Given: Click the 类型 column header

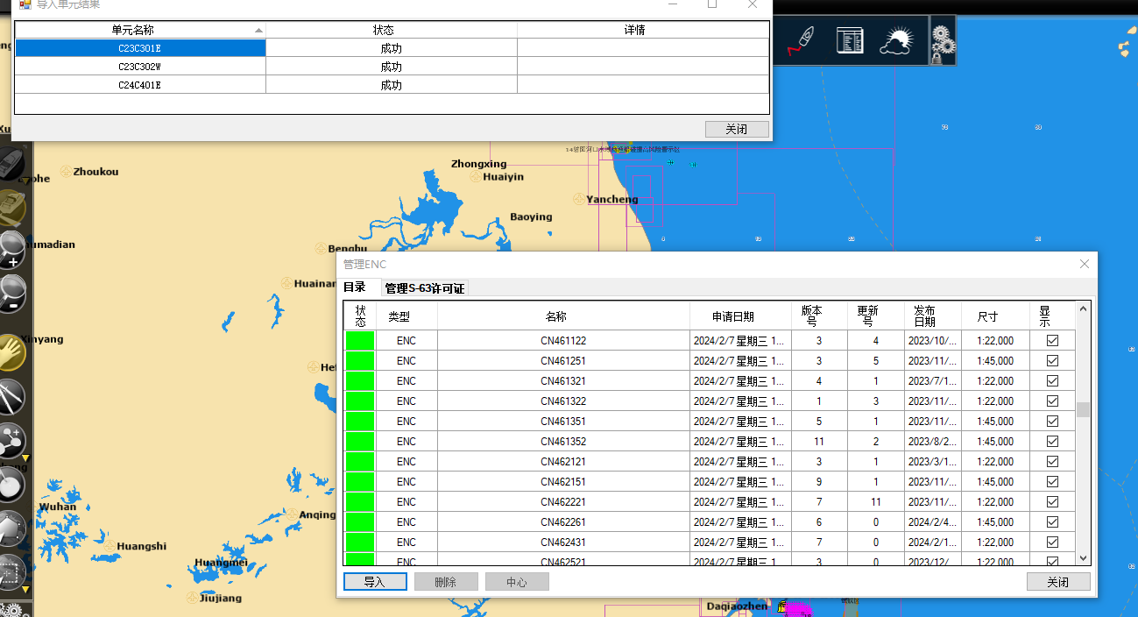Looking at the screenshot, I should pyautogui.click(x=406, y=316).
